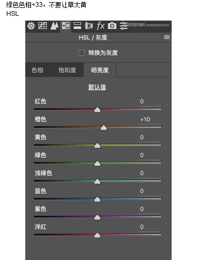Click the 橙色 slider handle

tap(104, 128)
